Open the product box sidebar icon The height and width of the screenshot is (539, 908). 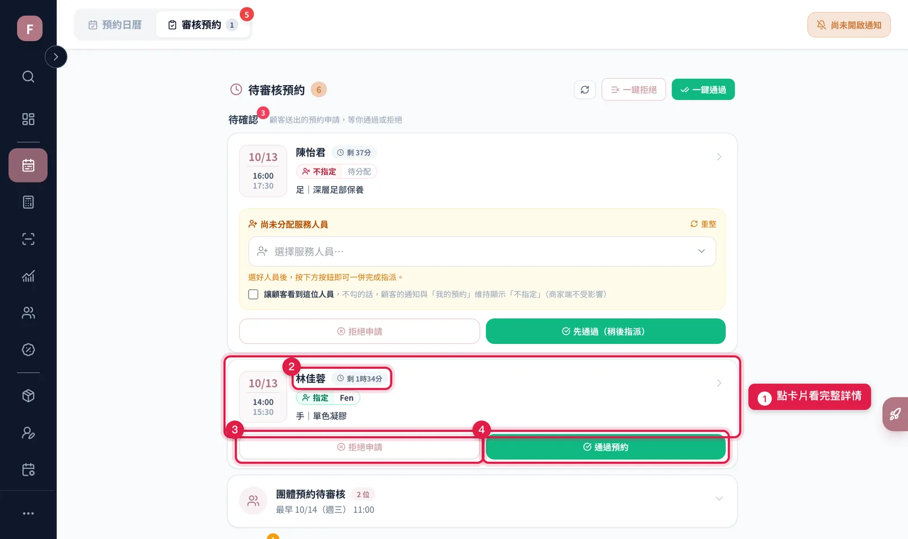point(28,395)
